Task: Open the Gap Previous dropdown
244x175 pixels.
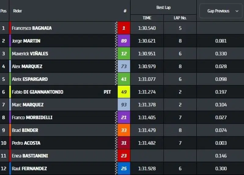Action: 221,11
